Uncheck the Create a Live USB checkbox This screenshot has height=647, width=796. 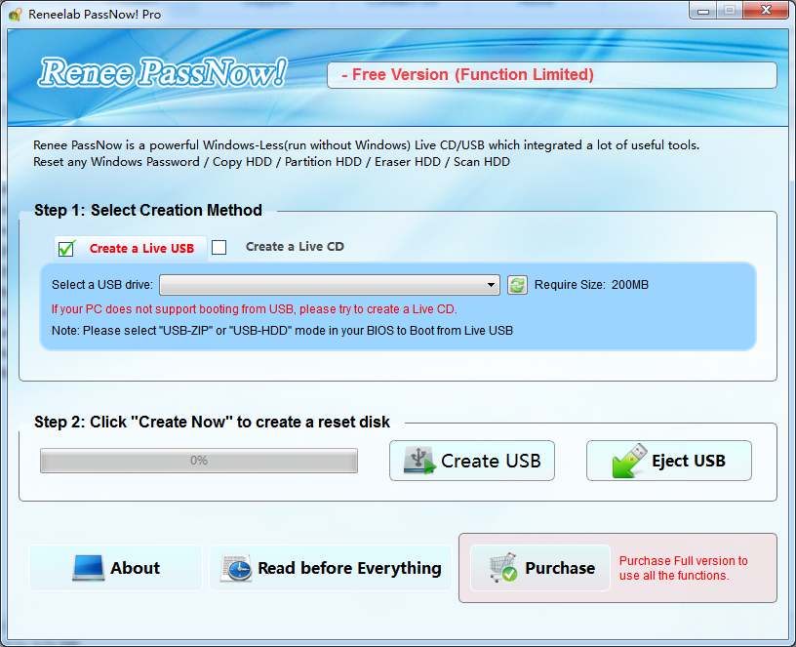[x=66, y=248]
